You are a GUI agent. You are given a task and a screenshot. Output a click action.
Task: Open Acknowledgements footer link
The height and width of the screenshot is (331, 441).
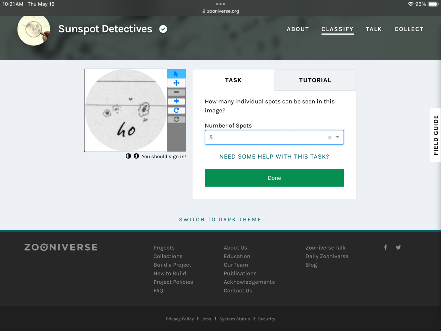(x=249, y=282)
